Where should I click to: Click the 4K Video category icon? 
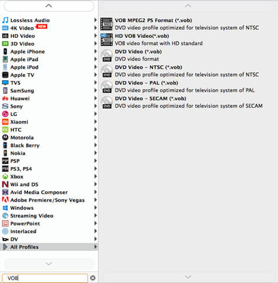tap(5, 28)
